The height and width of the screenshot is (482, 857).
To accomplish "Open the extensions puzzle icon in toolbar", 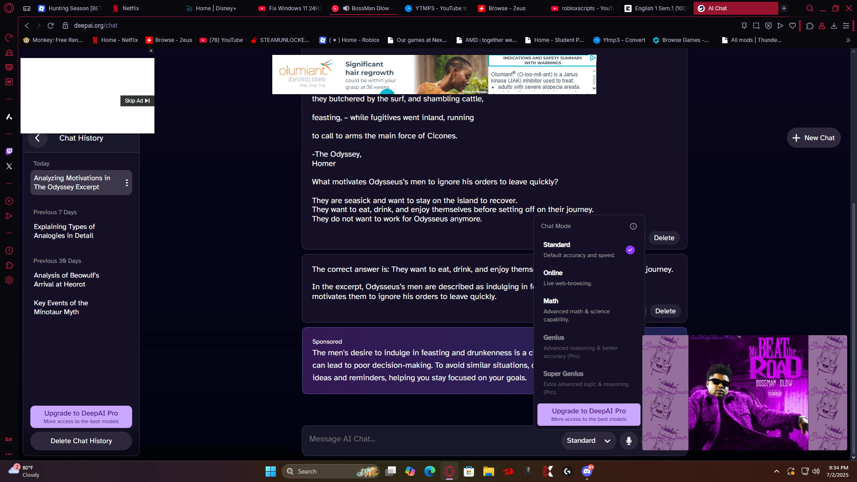I will tap(810, 26).
